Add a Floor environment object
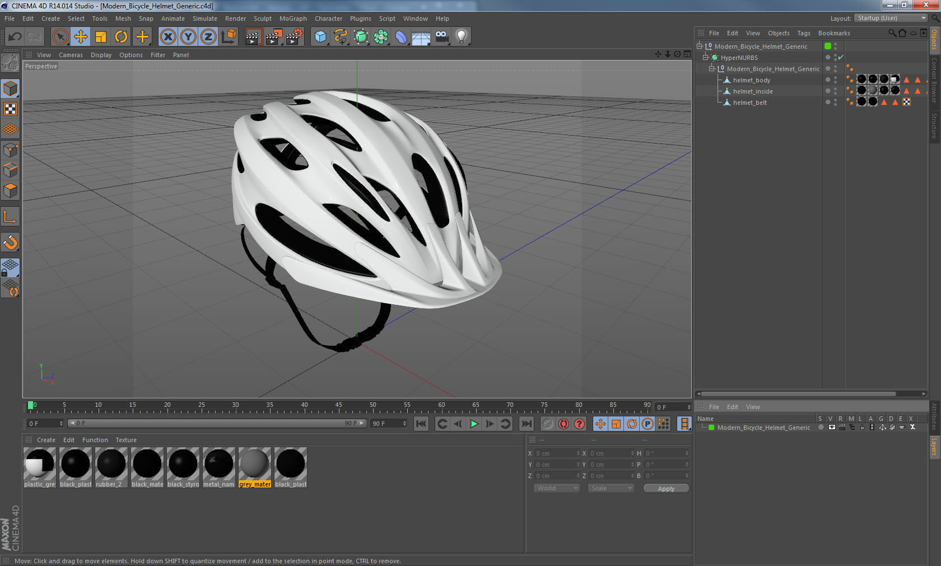The height and width of the screenshot is (566, 941). (x=421, y=37)
